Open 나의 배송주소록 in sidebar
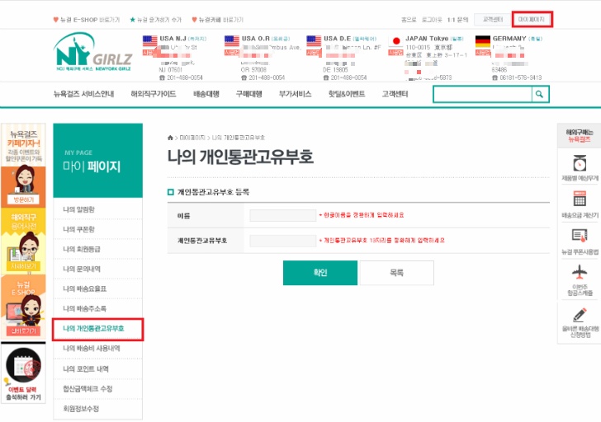 [97, 309]
